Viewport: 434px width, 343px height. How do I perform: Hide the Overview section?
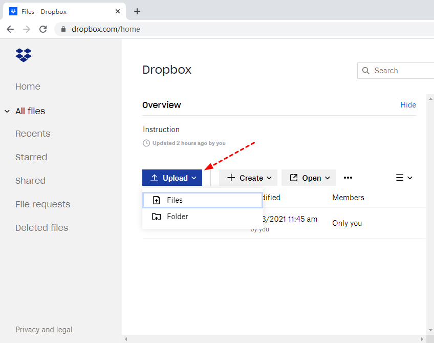coord(408,105)
